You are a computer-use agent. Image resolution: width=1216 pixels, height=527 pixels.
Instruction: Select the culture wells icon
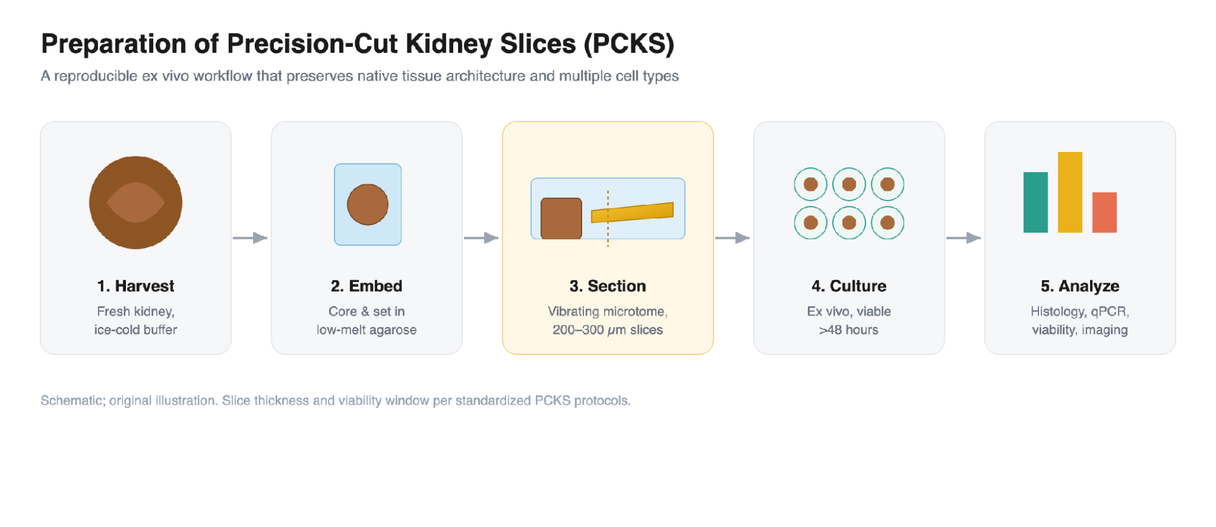point(849,203)
